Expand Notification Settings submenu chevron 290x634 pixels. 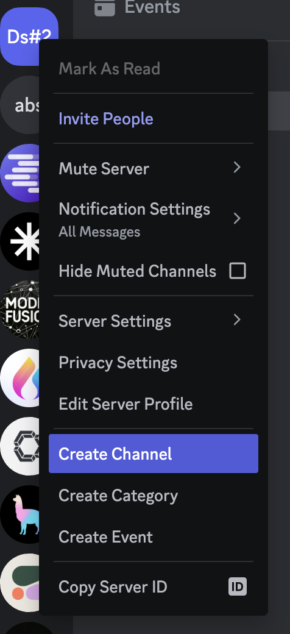point(237,218)
